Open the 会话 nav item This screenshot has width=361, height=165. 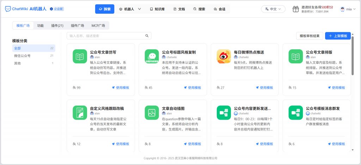pos(219,9)
